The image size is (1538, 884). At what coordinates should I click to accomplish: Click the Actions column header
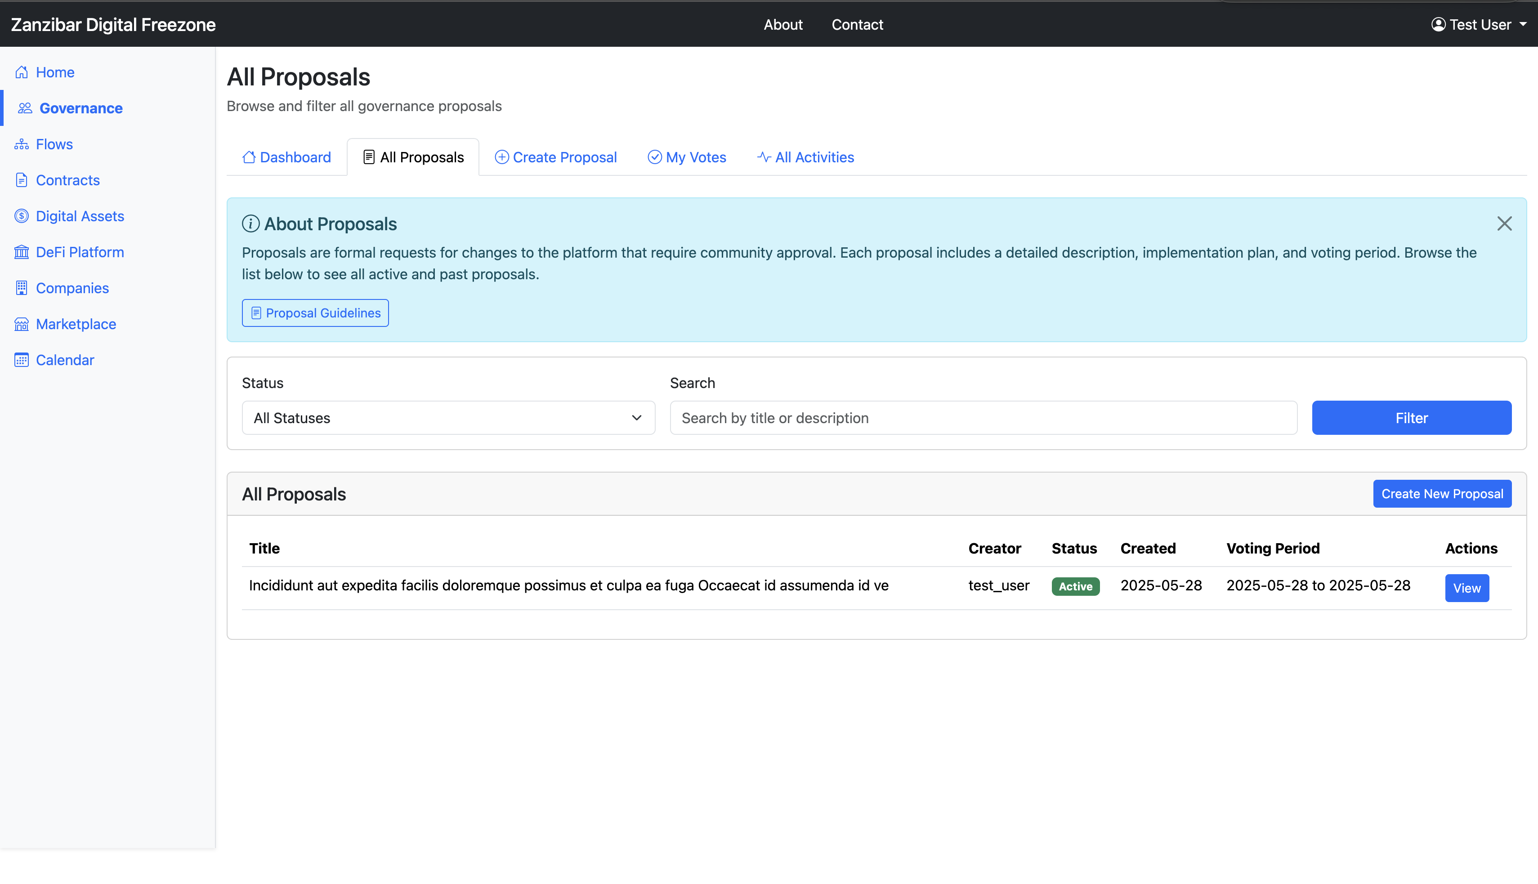tap(1471, 549)
